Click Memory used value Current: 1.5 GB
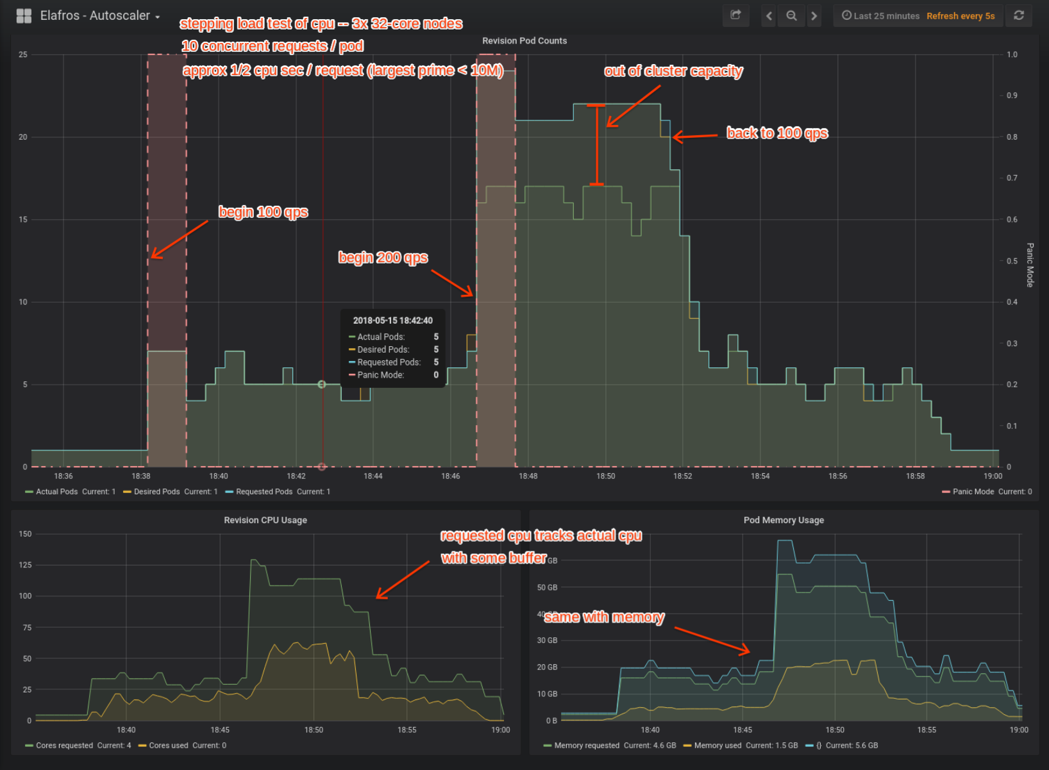This screenshot has width=1049, height=770. click(772, 746)
